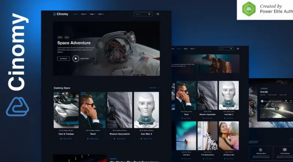Viewport: 293px width, 162px height.
Task: Open the Fast & Furious car poster
Action: (x=66, y=110)
